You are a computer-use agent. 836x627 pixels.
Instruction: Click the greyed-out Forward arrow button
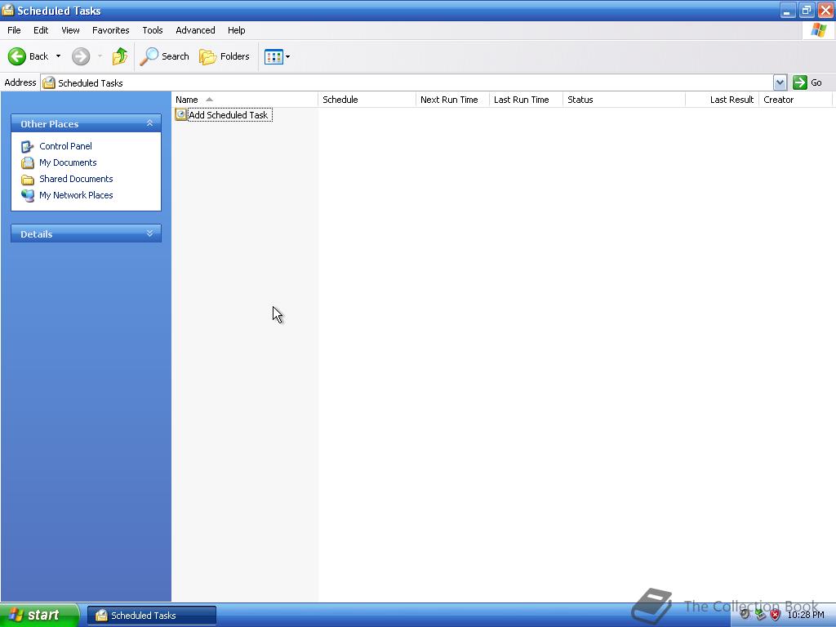click(x=81, y=56)
